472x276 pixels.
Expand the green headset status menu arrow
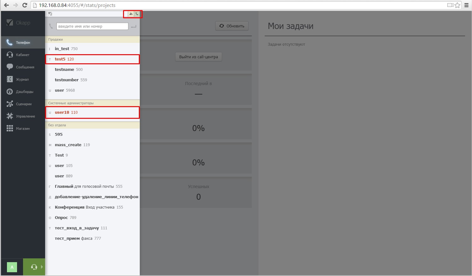point(42,267)
